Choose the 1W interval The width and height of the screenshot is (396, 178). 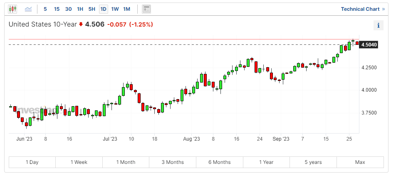tap(115, 9)
